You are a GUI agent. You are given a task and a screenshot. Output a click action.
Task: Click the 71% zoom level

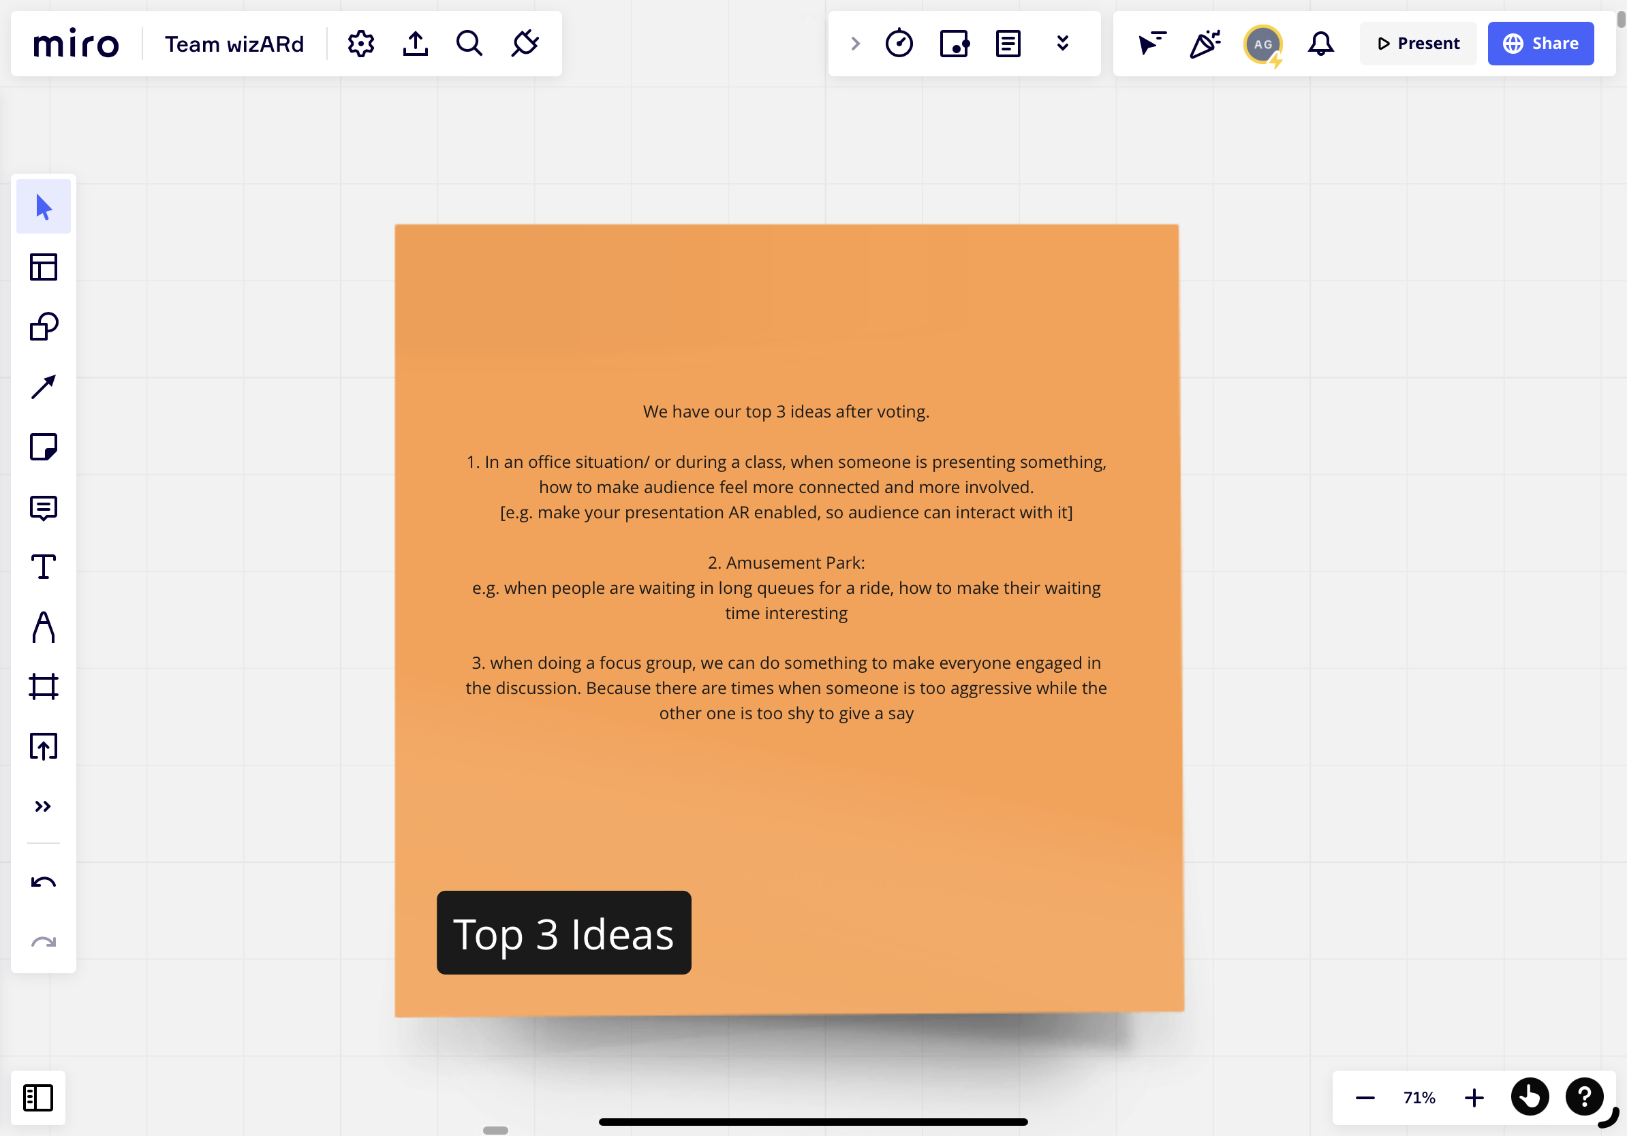point(1419,1098)
